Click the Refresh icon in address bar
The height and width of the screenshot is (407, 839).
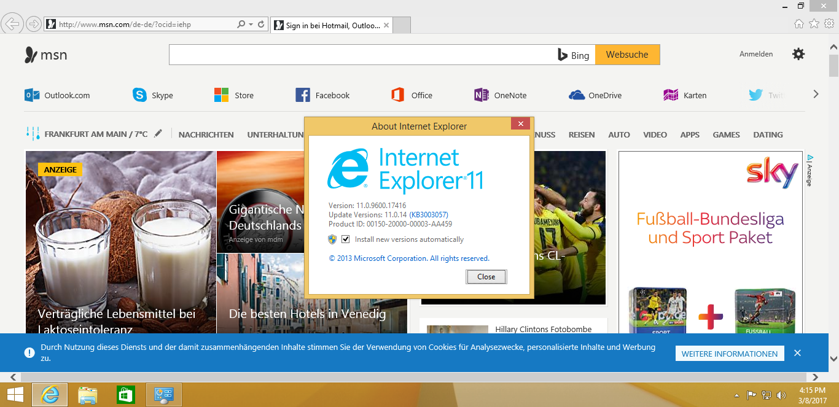[261, 25]
